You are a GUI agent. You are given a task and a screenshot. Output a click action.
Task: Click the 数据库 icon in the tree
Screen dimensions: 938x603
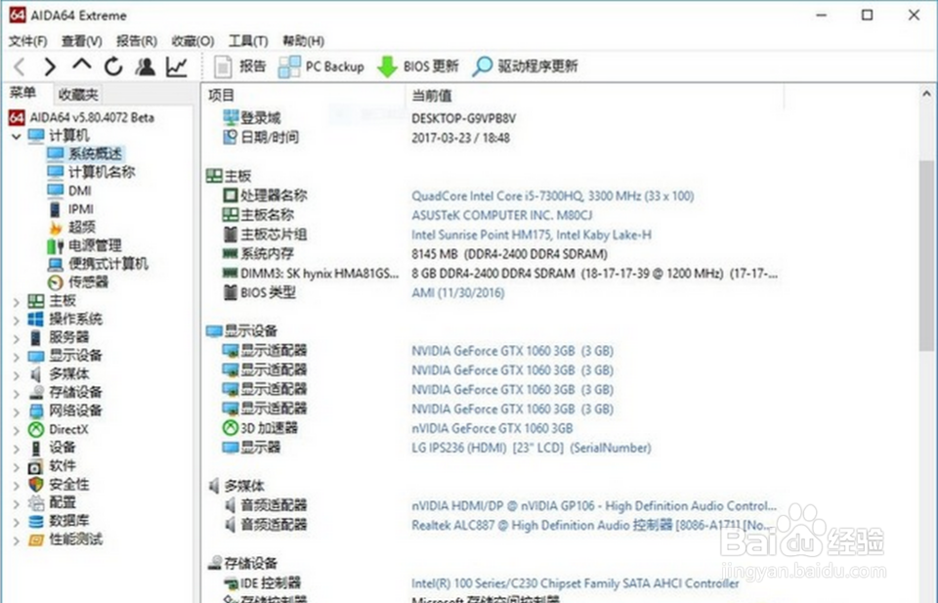click(x=36, y=521)
